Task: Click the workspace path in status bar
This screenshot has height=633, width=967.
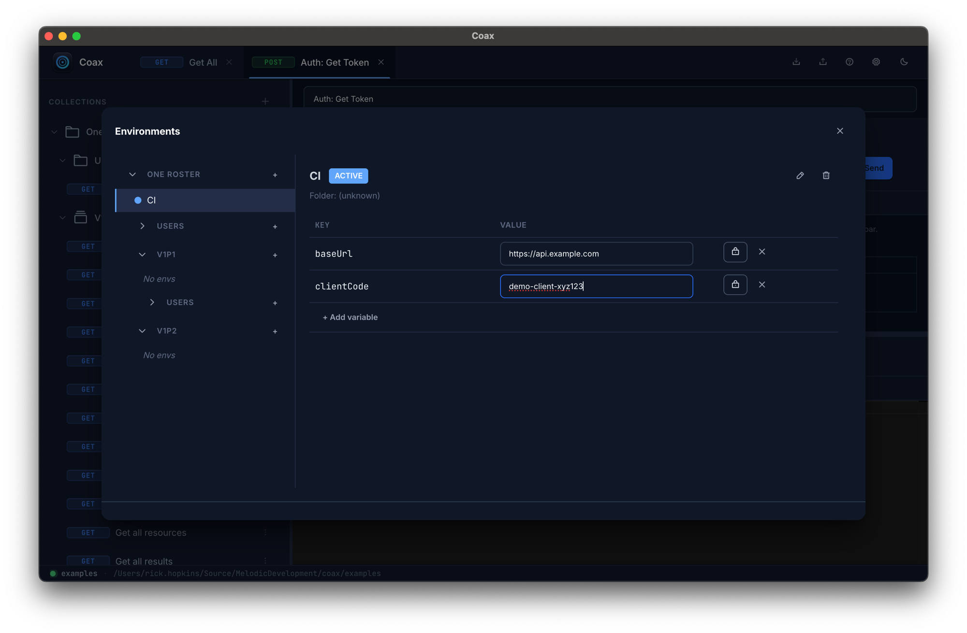Action: coord(247,574)
